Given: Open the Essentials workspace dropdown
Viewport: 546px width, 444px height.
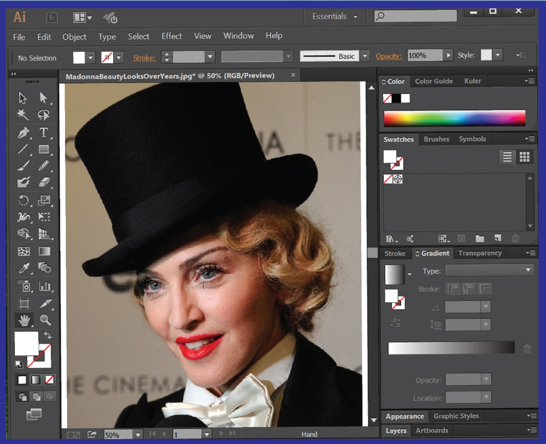Looking at the screenshot, I should point(335,16).
